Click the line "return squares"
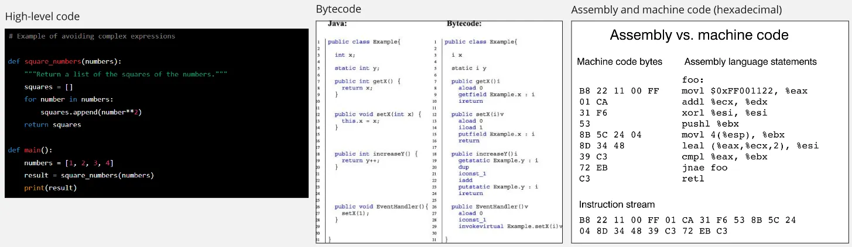This screenshot has width=852, height=247. pos(53,124)
